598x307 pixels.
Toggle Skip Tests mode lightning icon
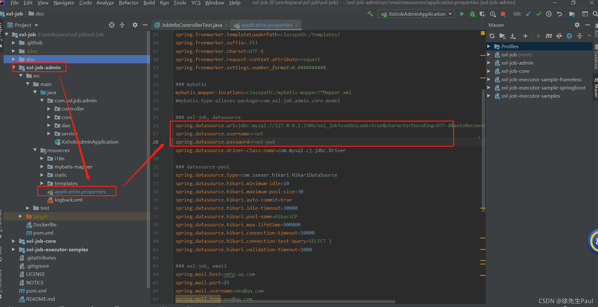tap(569, 36)
